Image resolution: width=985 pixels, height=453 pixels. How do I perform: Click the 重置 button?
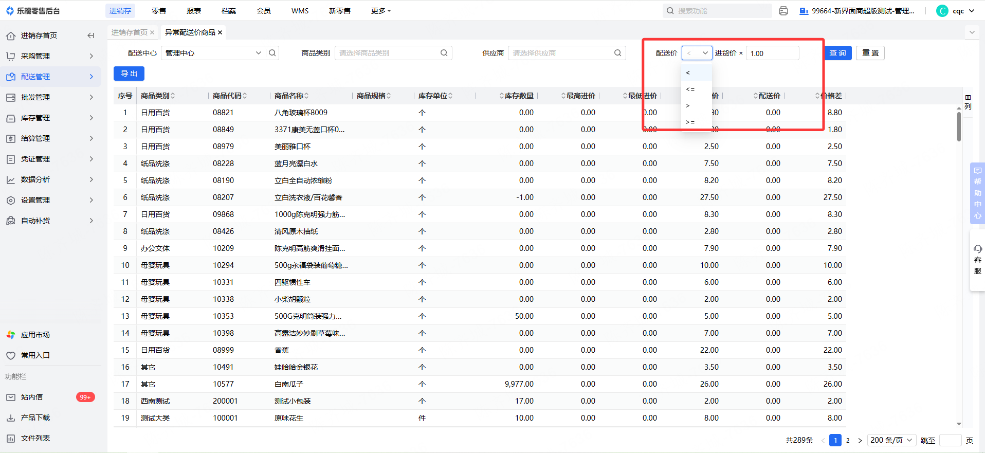(x=870, y=53)
